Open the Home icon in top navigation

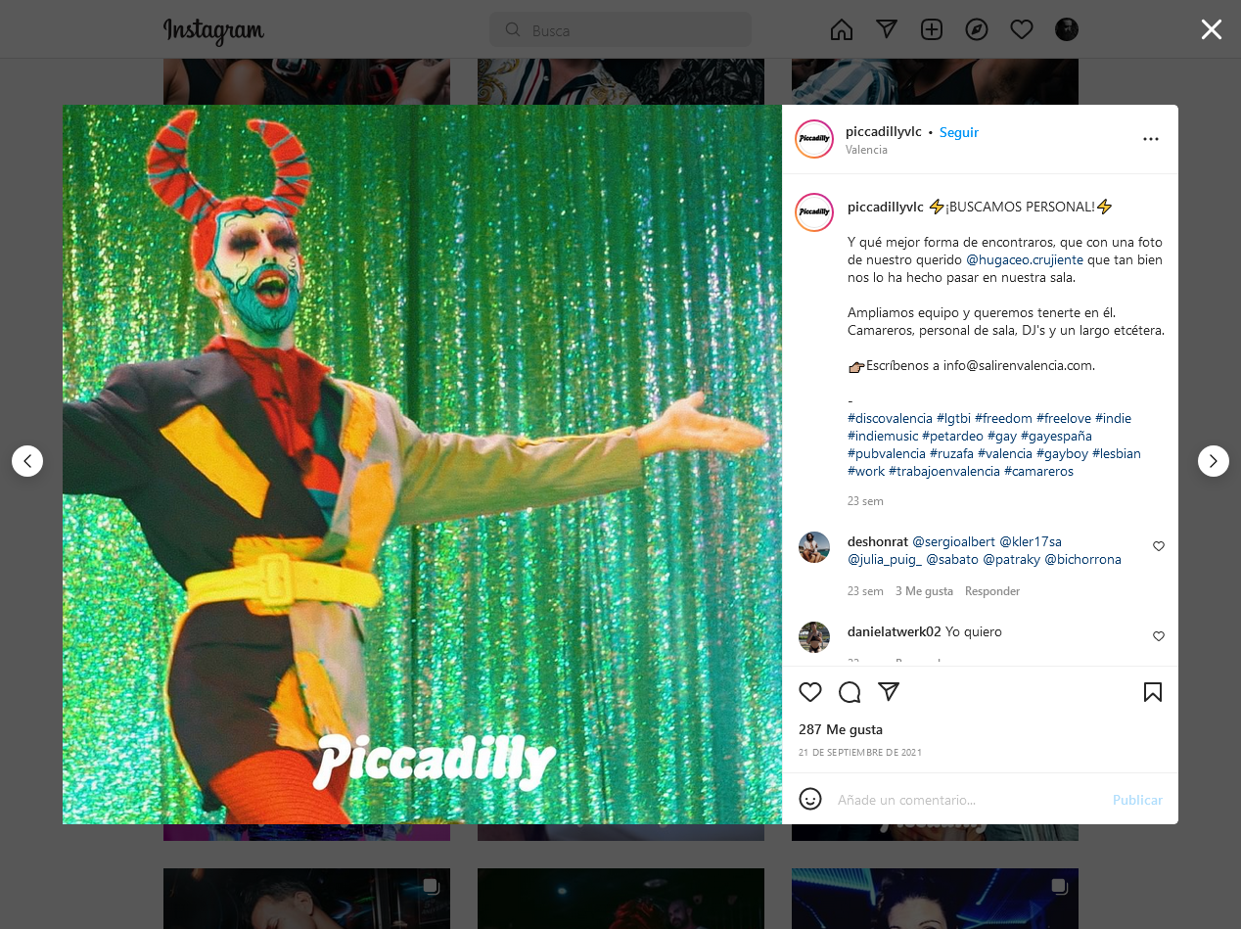[842, 29]
